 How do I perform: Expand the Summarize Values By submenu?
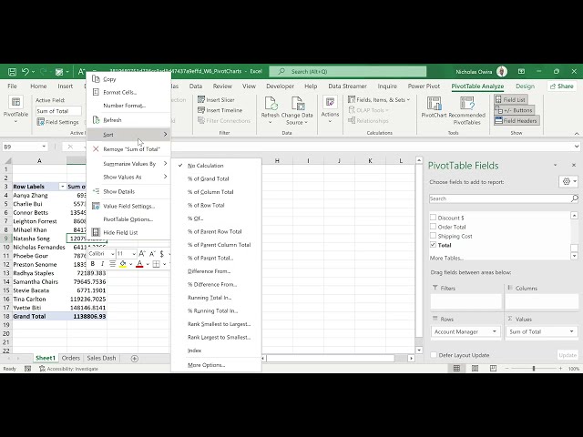pyautogui.click(x=128, y=164)
